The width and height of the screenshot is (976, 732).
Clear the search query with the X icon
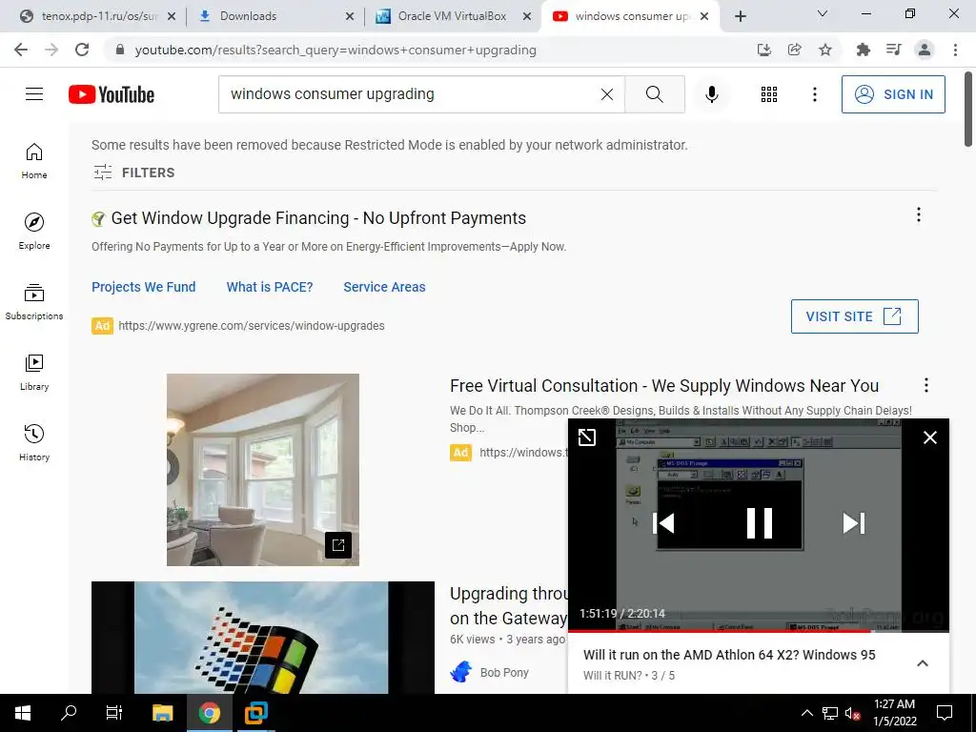click(607, 94)
